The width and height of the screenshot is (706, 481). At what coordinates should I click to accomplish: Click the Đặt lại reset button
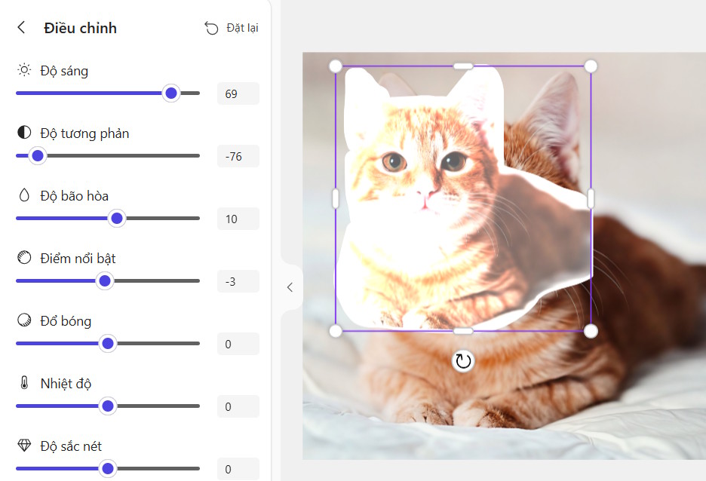(x=232, y=28)
